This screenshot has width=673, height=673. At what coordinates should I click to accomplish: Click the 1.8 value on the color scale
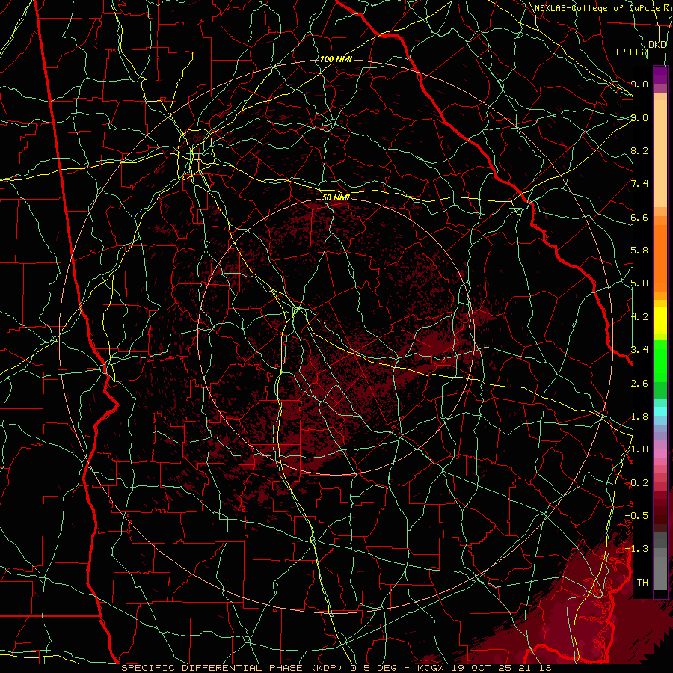(x=639, y=416)
